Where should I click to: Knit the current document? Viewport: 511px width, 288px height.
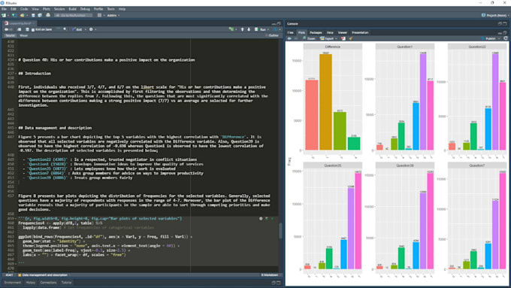pos(77,29)
